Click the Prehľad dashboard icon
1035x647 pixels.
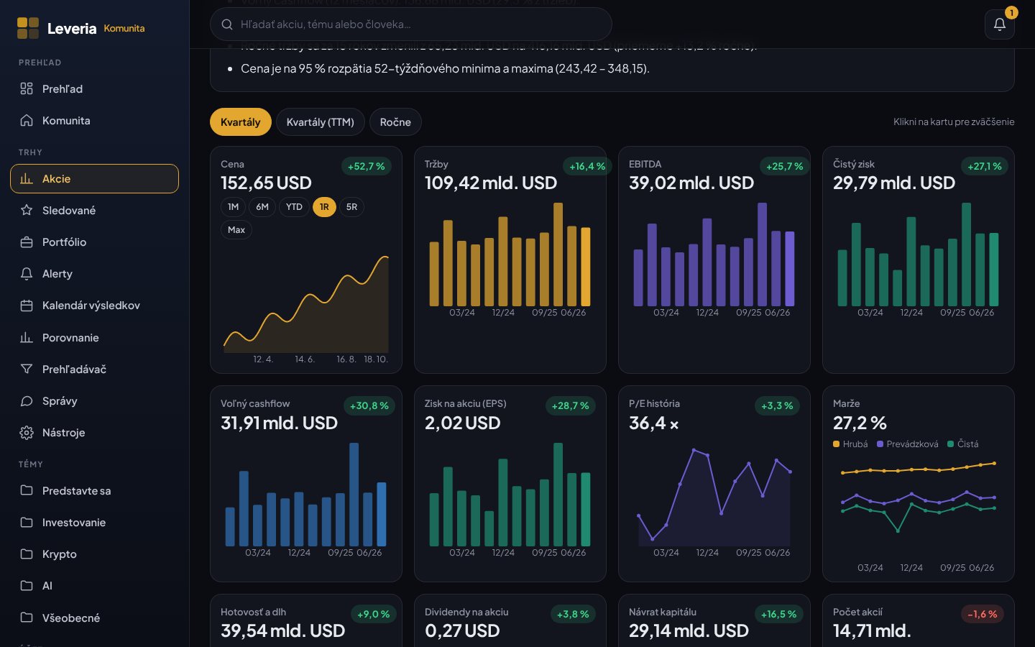(x=27, y=88)
